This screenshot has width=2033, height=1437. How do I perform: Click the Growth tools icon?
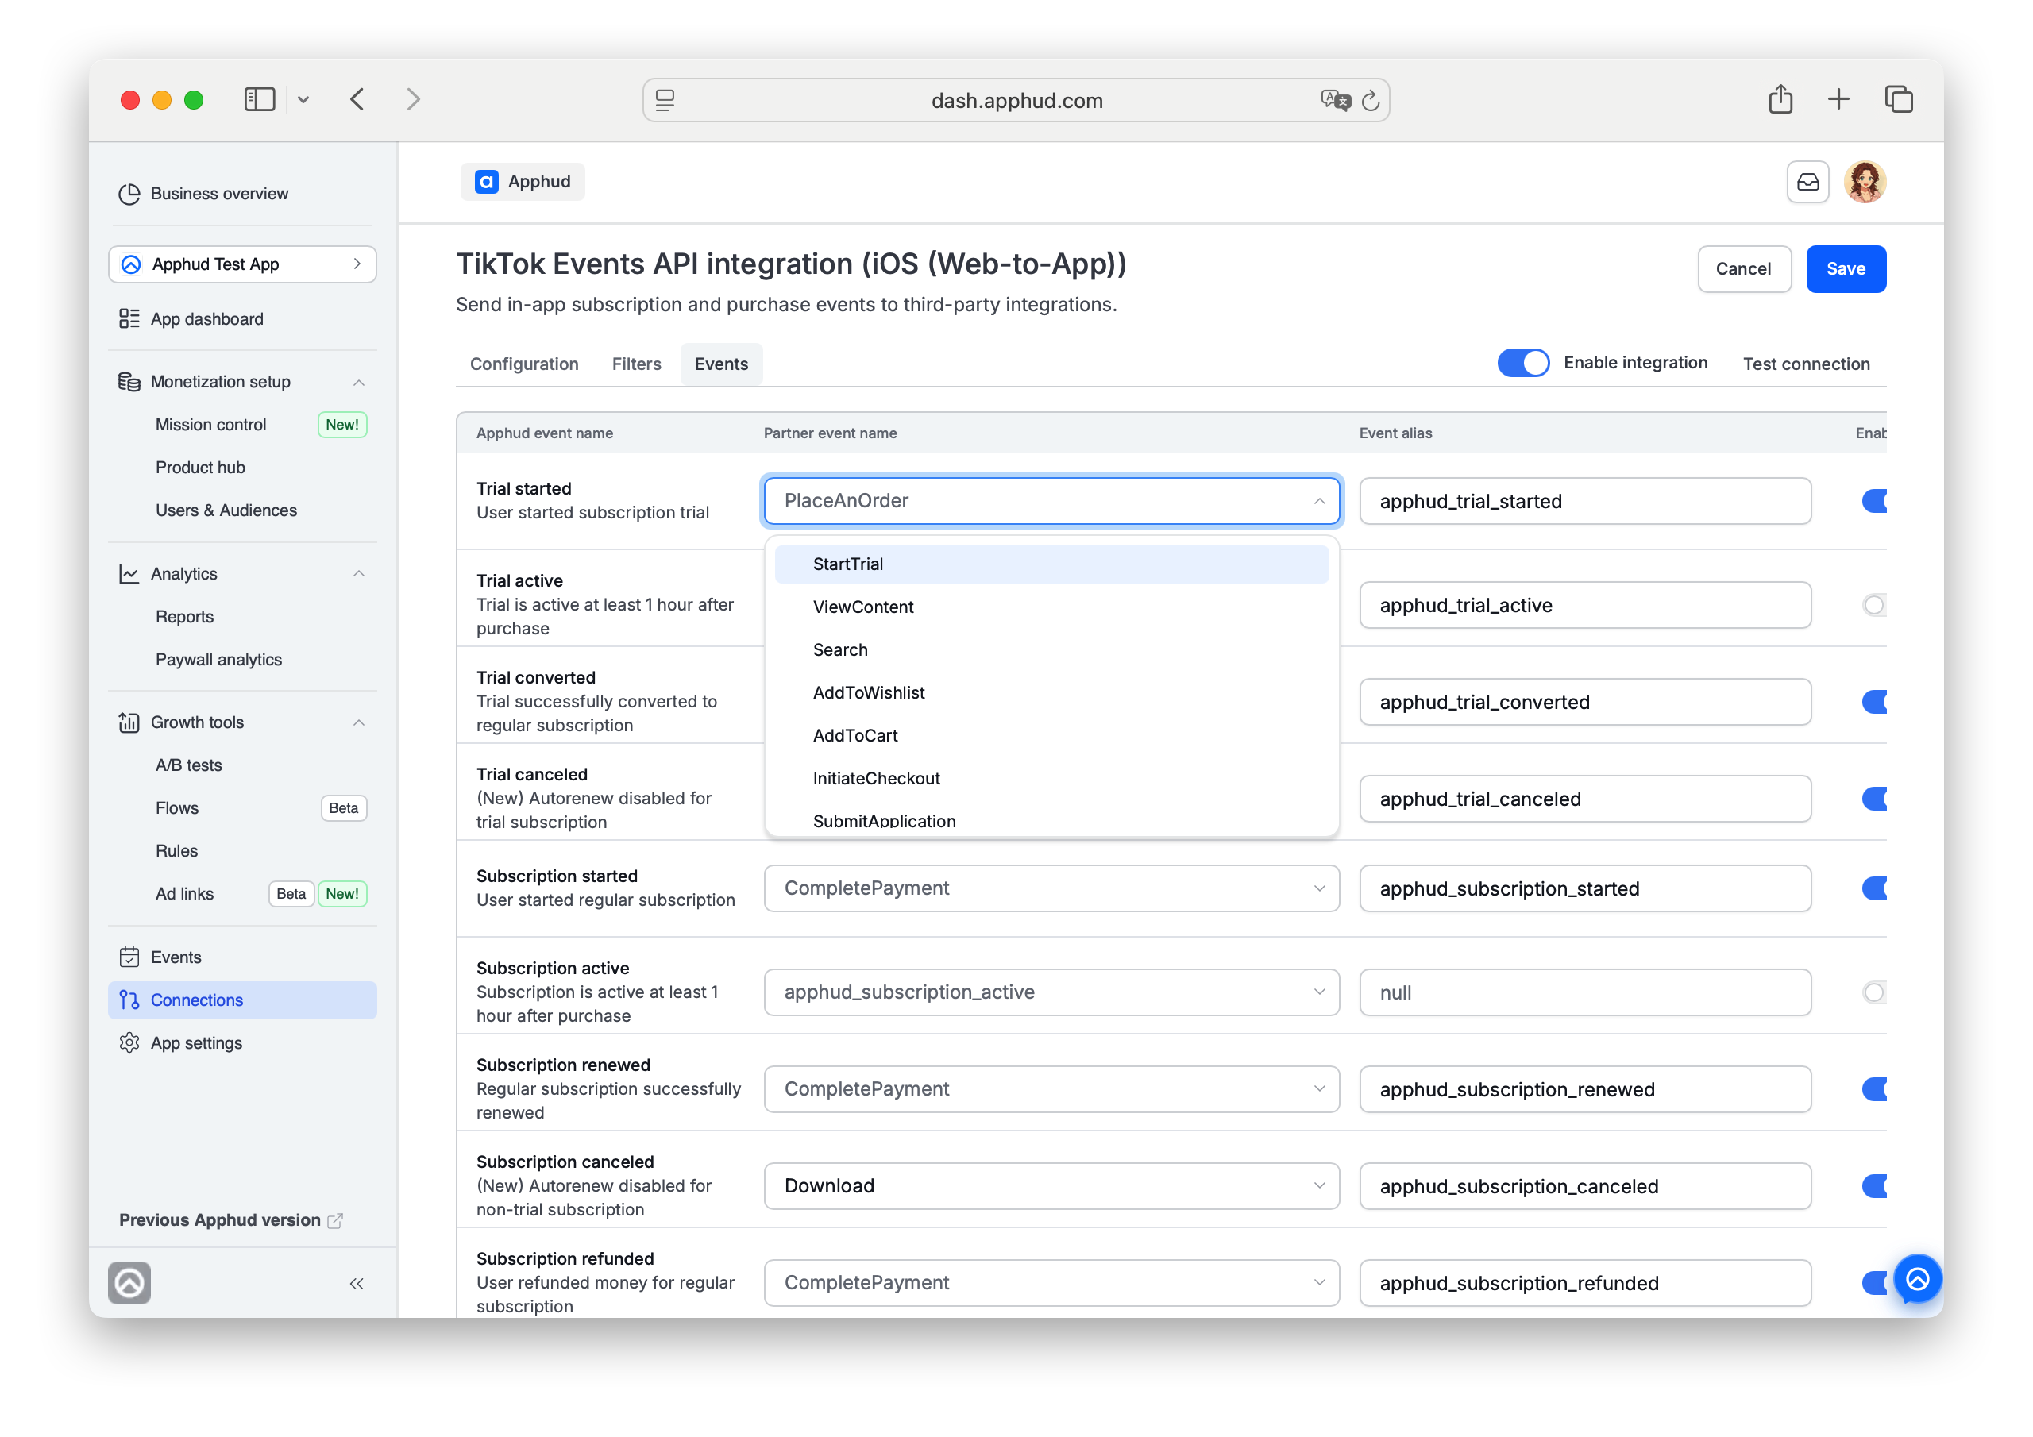[129, 722]
